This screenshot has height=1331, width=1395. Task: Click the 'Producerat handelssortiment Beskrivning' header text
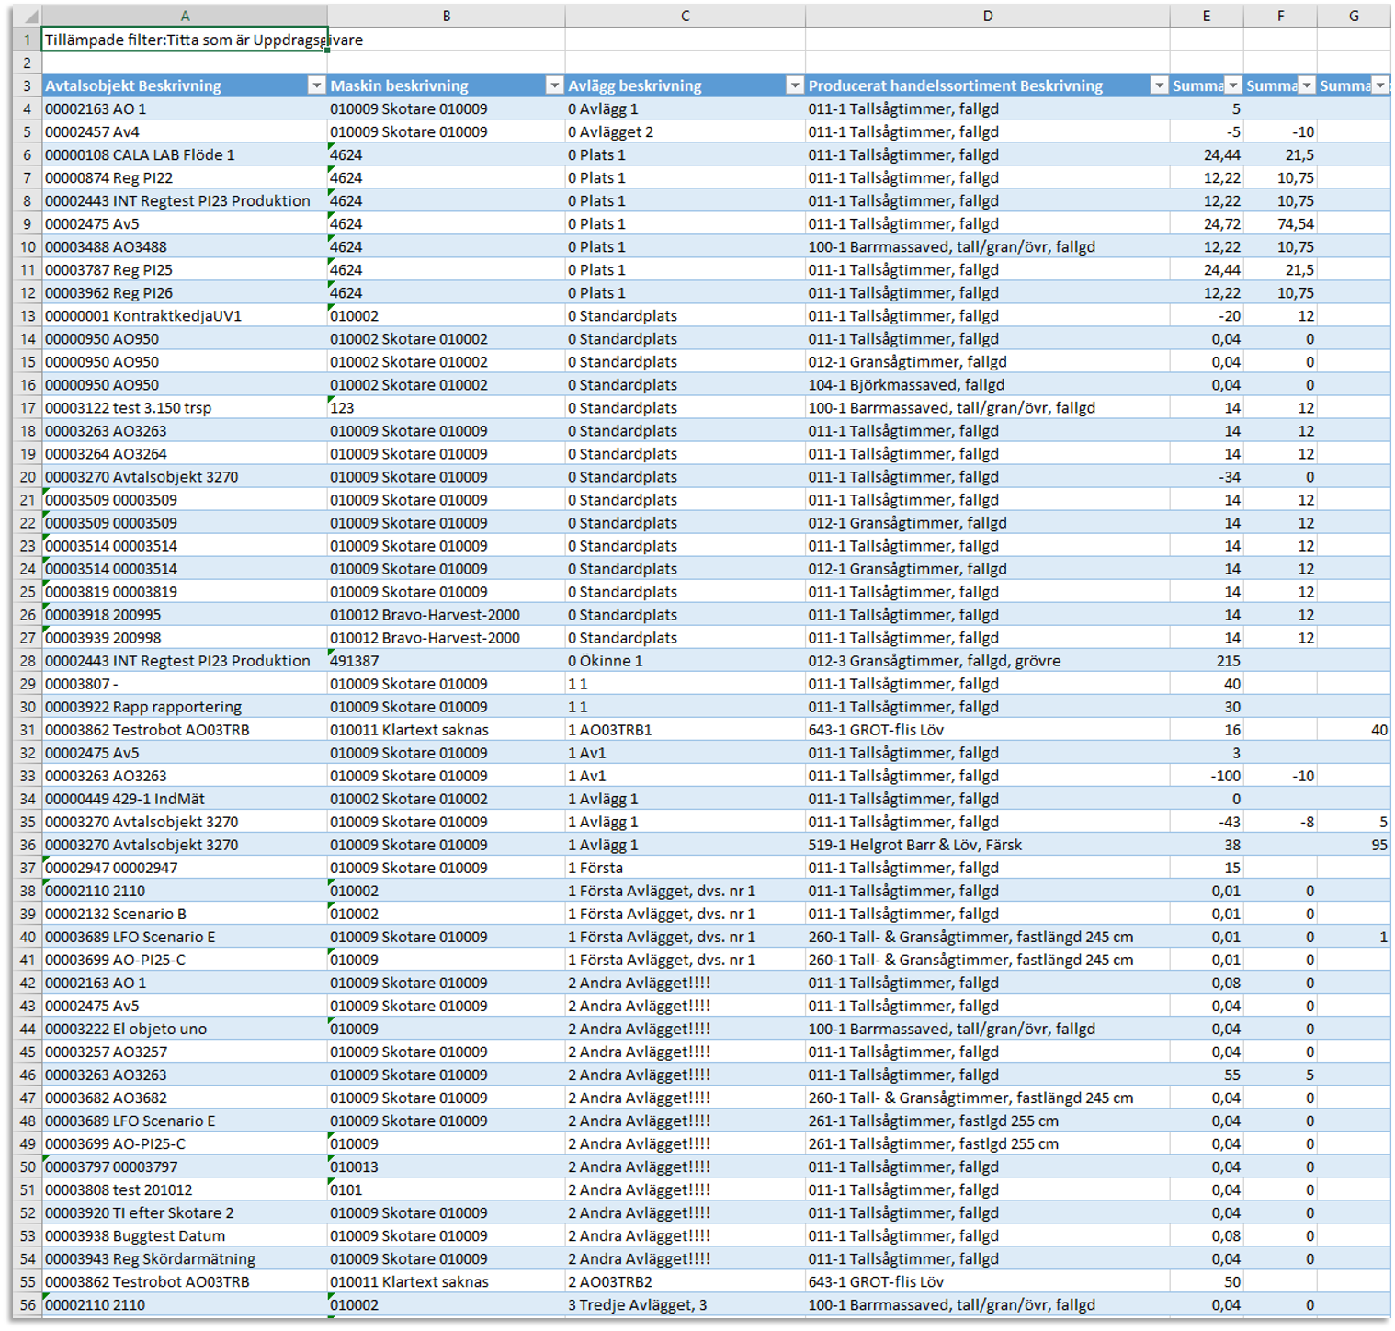[x=956, y=85]
